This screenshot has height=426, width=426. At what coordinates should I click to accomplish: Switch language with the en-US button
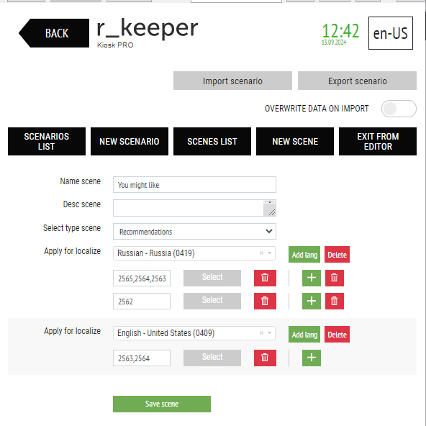[x=391, y=33]
